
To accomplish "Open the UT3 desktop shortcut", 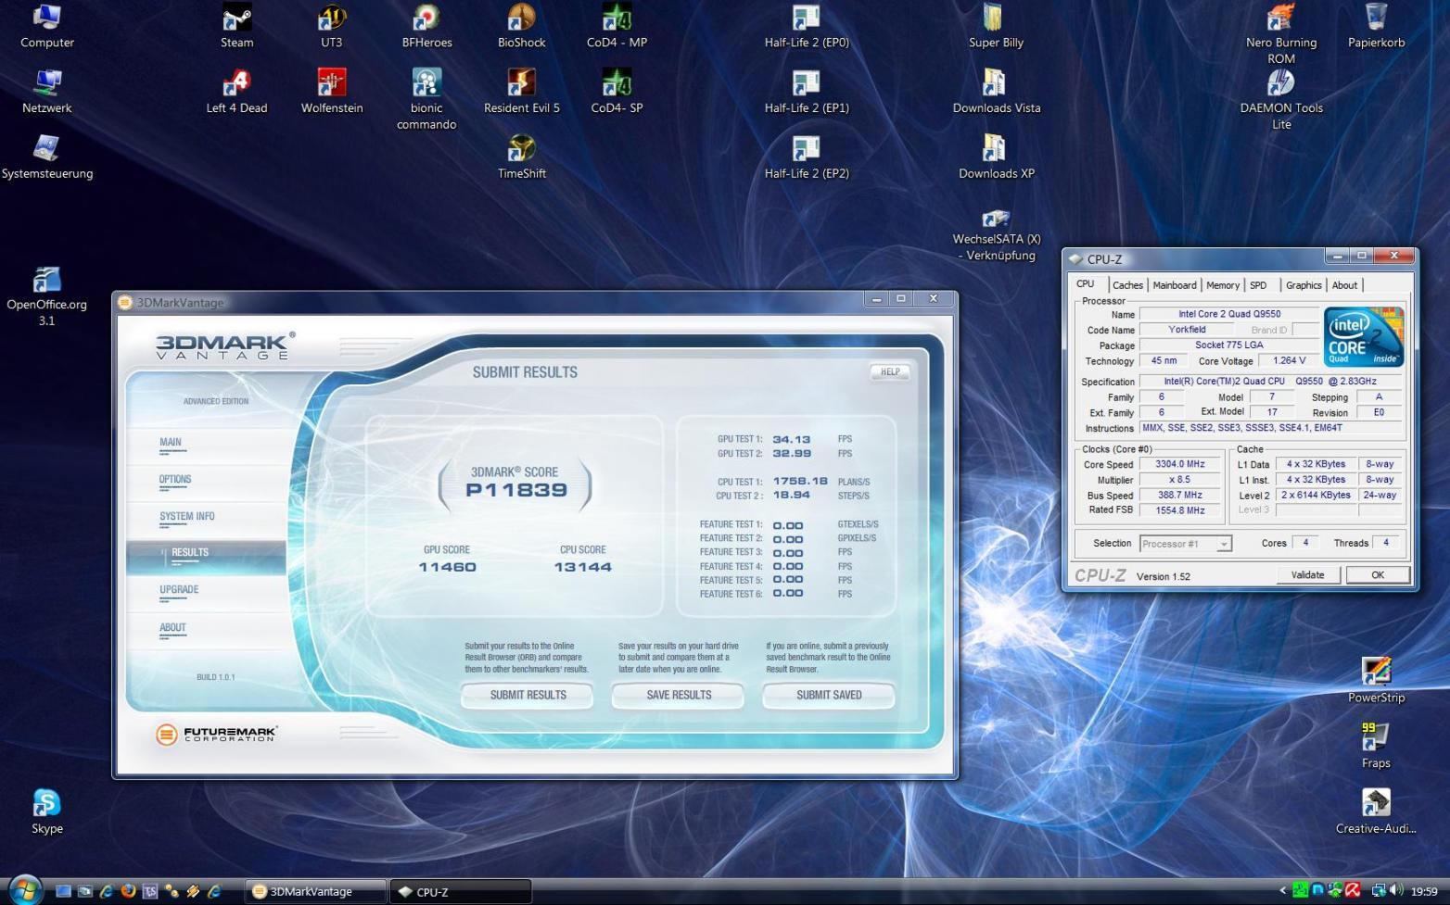I will [332, 26].
